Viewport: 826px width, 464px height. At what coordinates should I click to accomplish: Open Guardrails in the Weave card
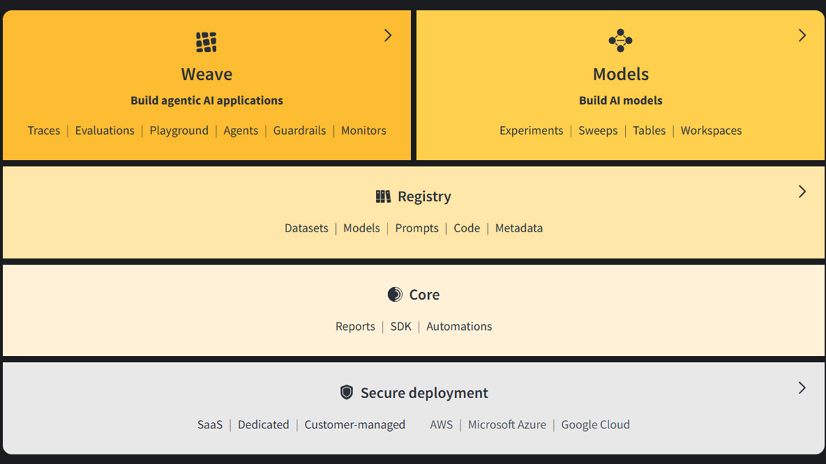click(x=299, y=131)
